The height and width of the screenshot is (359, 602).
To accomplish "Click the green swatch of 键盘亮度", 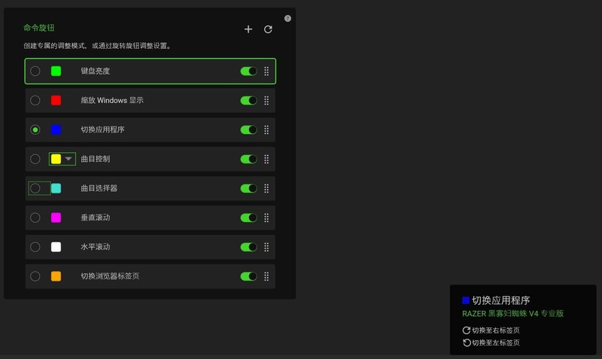I will 56,71.
